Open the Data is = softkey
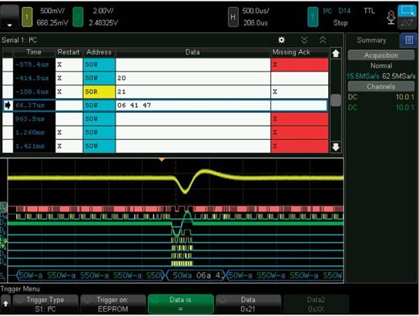Screen dimensions: 419x316 click(181, 304)
